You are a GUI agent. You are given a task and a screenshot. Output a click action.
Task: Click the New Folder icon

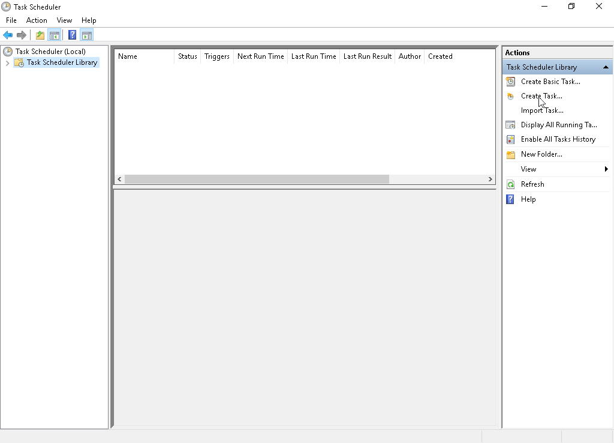point(510,154)
